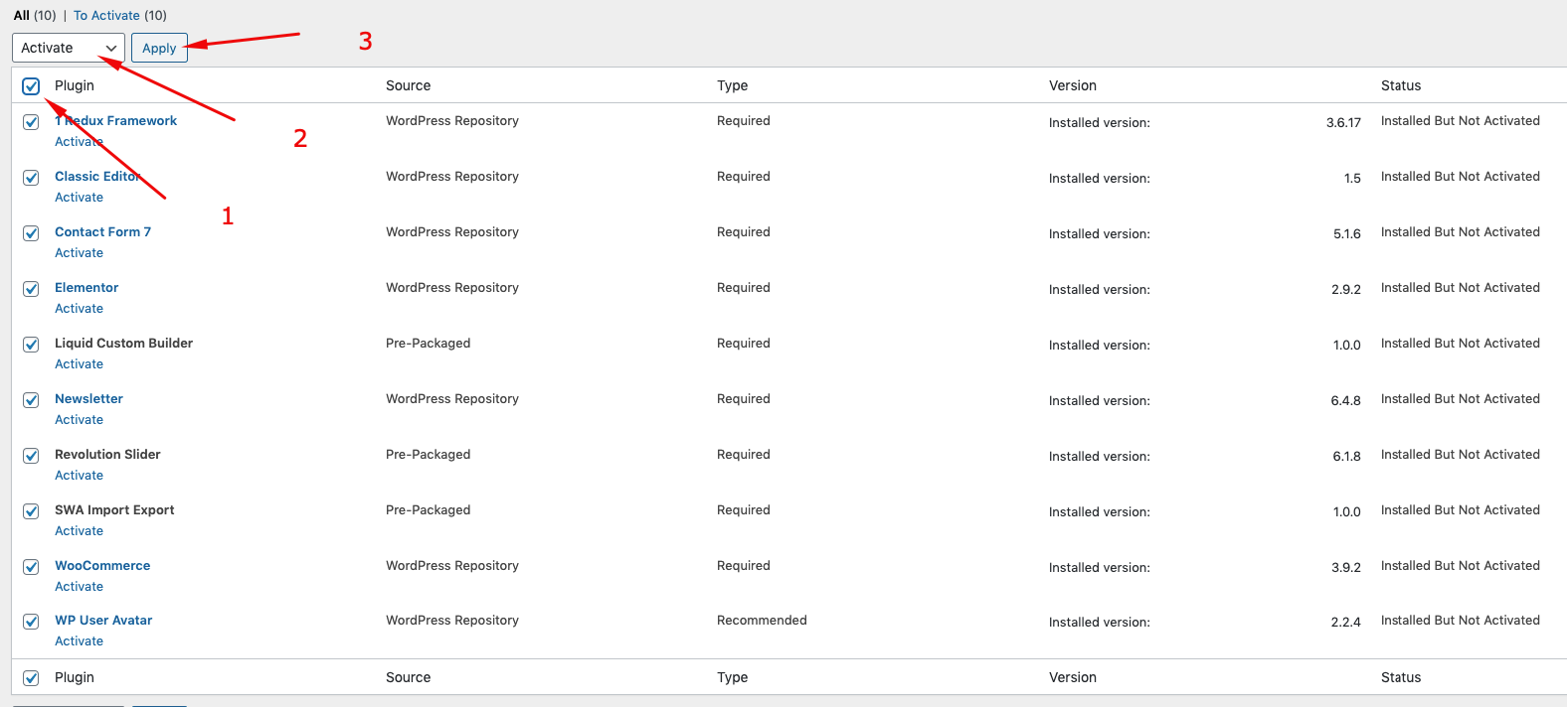
Task: Open the Newsletter plugin link
Action: (88, 398)
